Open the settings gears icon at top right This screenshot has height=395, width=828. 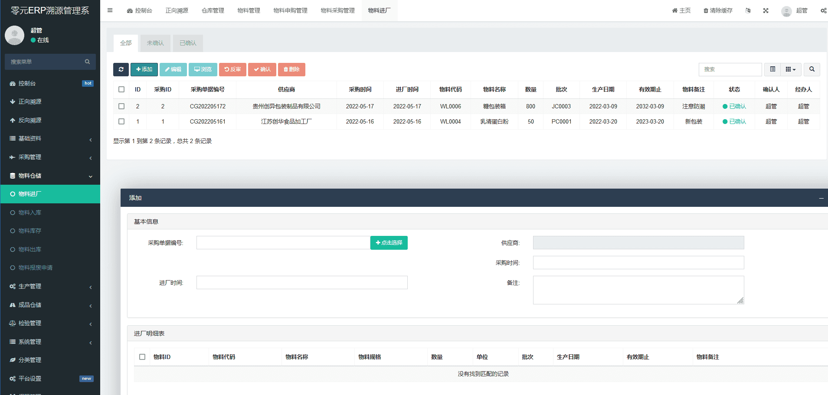pos(823,10)
